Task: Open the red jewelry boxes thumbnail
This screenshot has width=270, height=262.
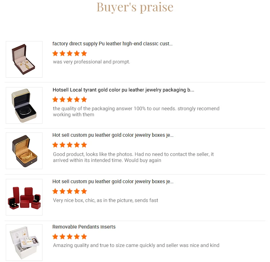Action: click(x=24, y=197)
